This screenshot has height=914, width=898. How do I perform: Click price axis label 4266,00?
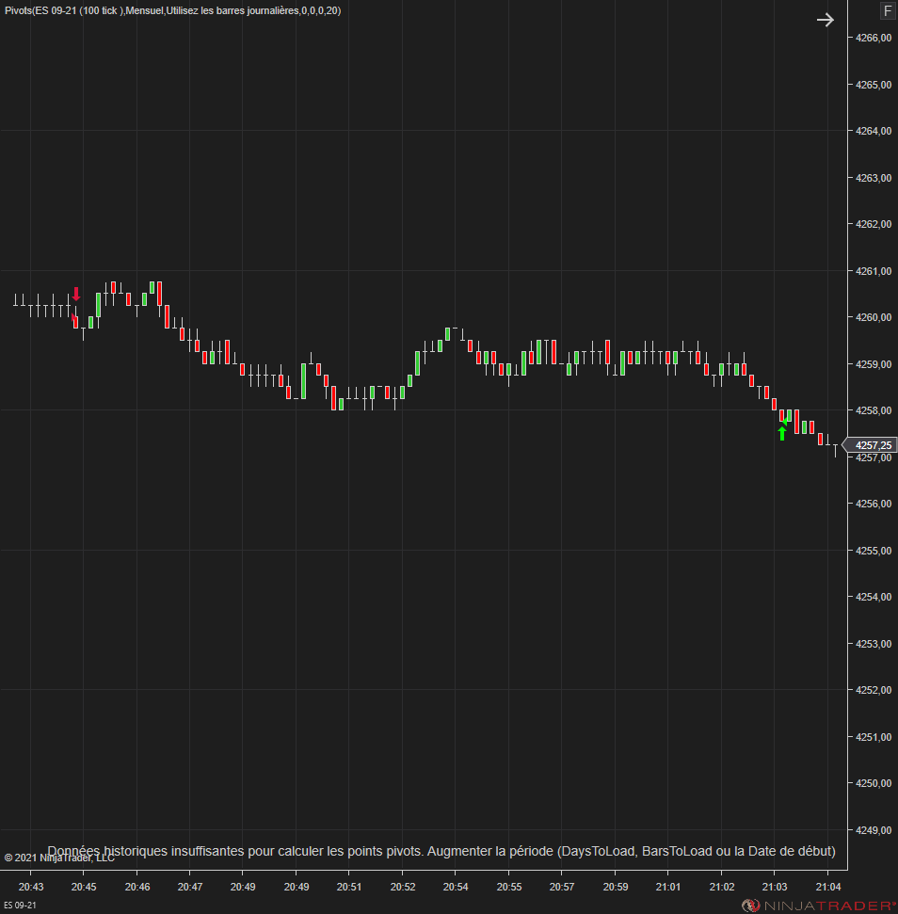coord(873,38)
